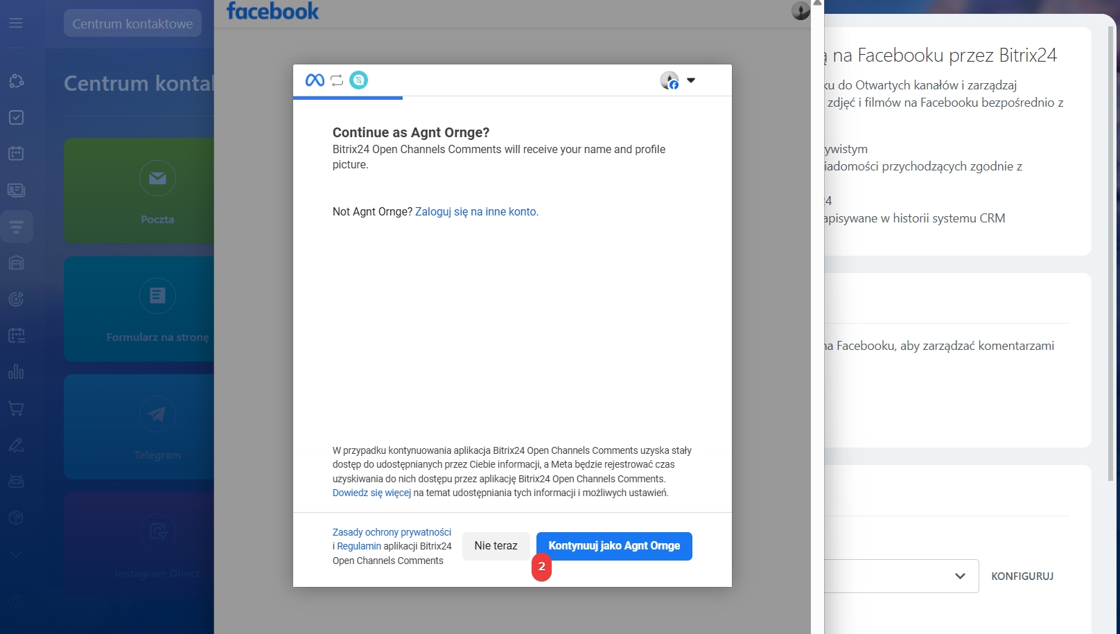This screenshot has height=634, width=1120.
Task: Open the Calendar sidebar icon
Action: [x=16, y=153]
